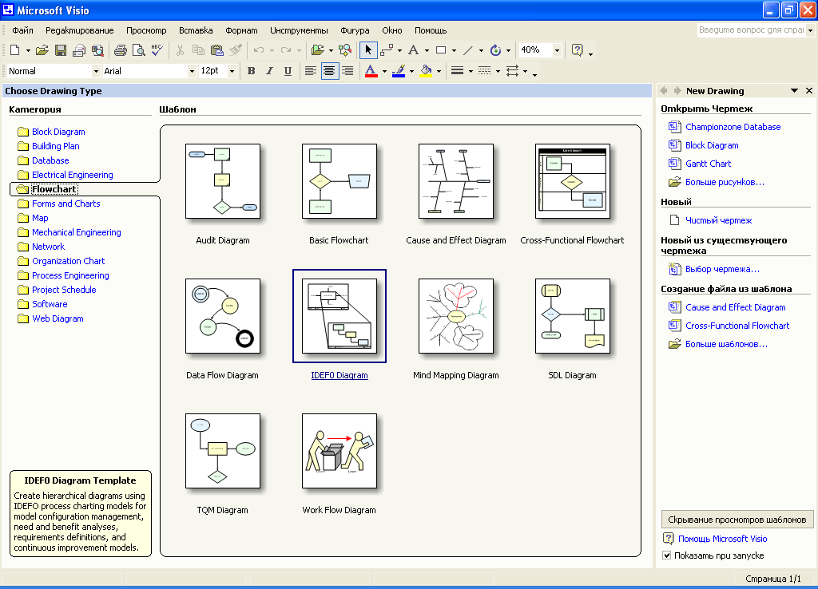This screenshot has height=589, width=818.
Task: Expand the New Drawing task pane menu arrow
Action: (x=794, y=91)
